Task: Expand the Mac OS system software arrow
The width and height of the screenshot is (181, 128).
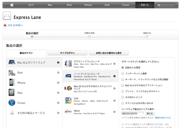Action: tap(114, 88)
